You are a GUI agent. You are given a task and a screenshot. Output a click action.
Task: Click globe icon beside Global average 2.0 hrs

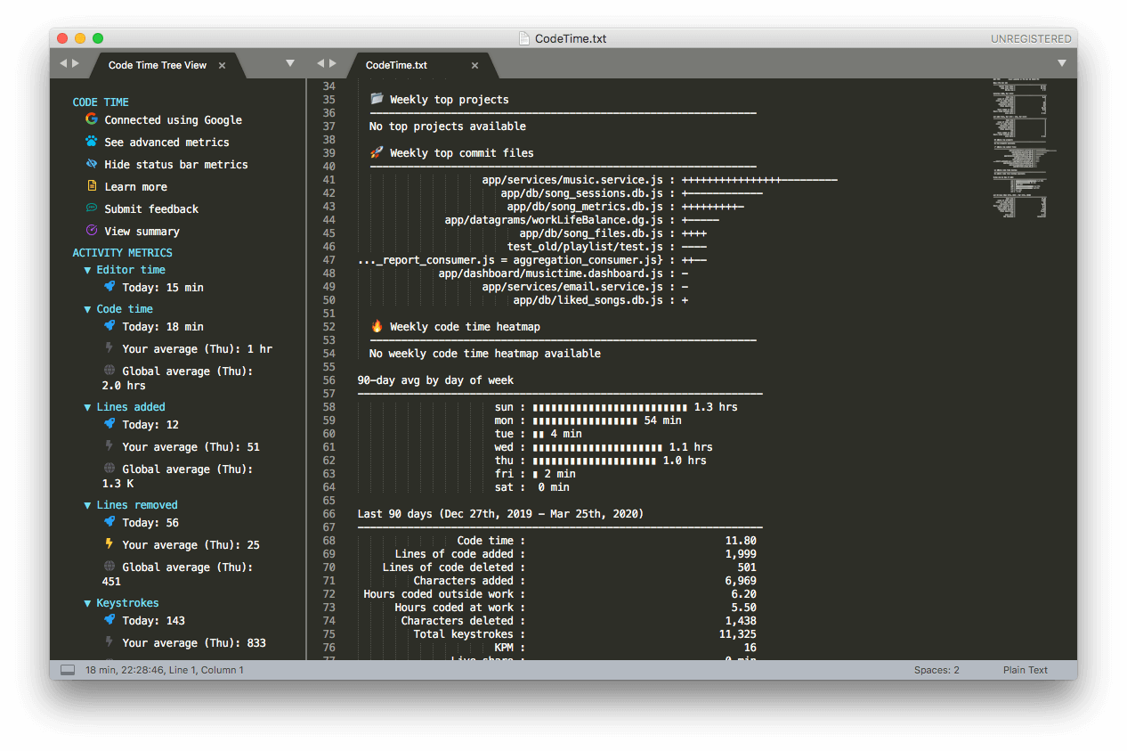109,370
